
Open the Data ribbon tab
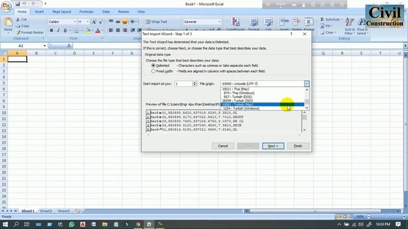[x=106, y=11]
